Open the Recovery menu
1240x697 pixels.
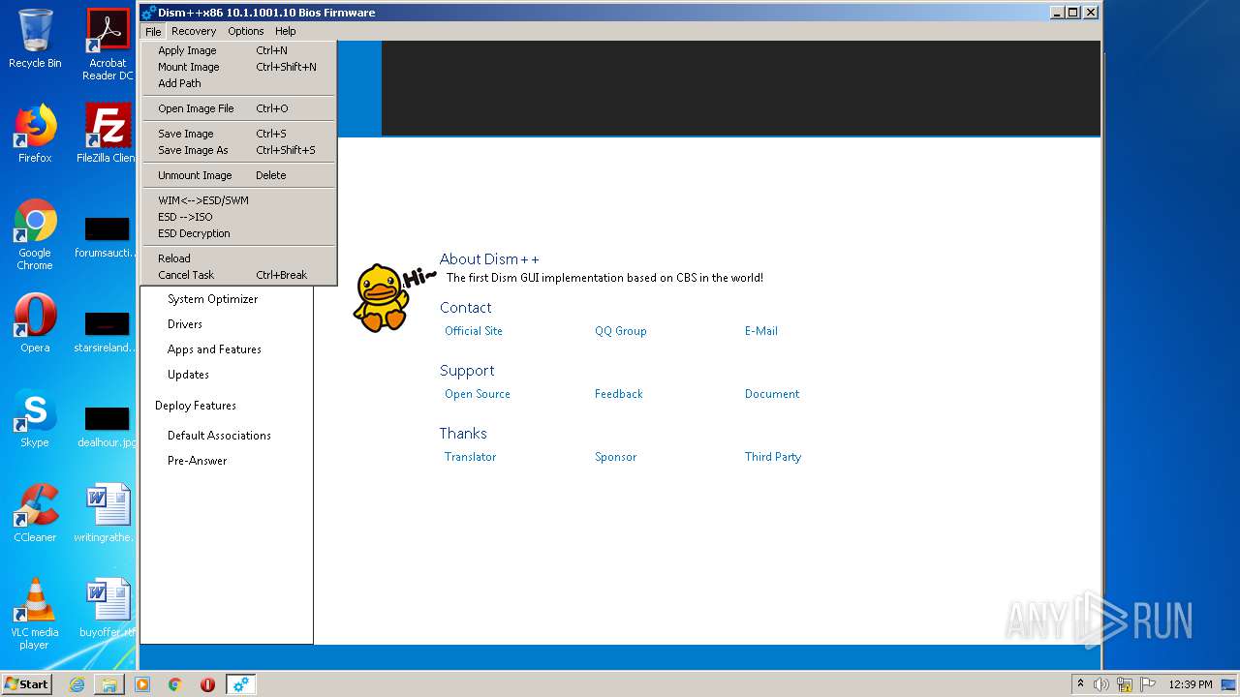pos(194,31)
